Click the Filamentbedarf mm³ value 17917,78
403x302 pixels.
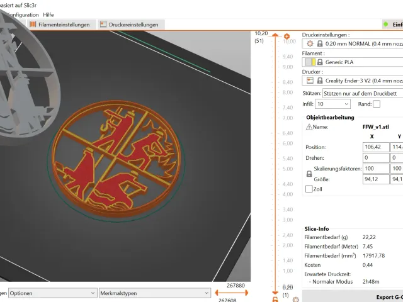point(373,256)
